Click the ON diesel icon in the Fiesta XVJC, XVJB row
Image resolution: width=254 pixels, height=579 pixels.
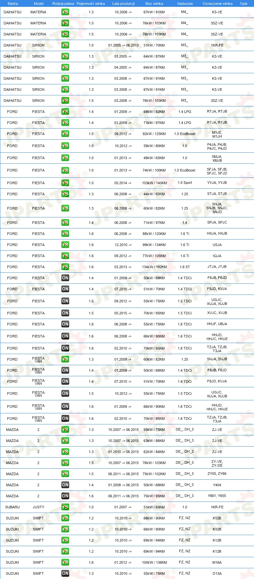65,313
